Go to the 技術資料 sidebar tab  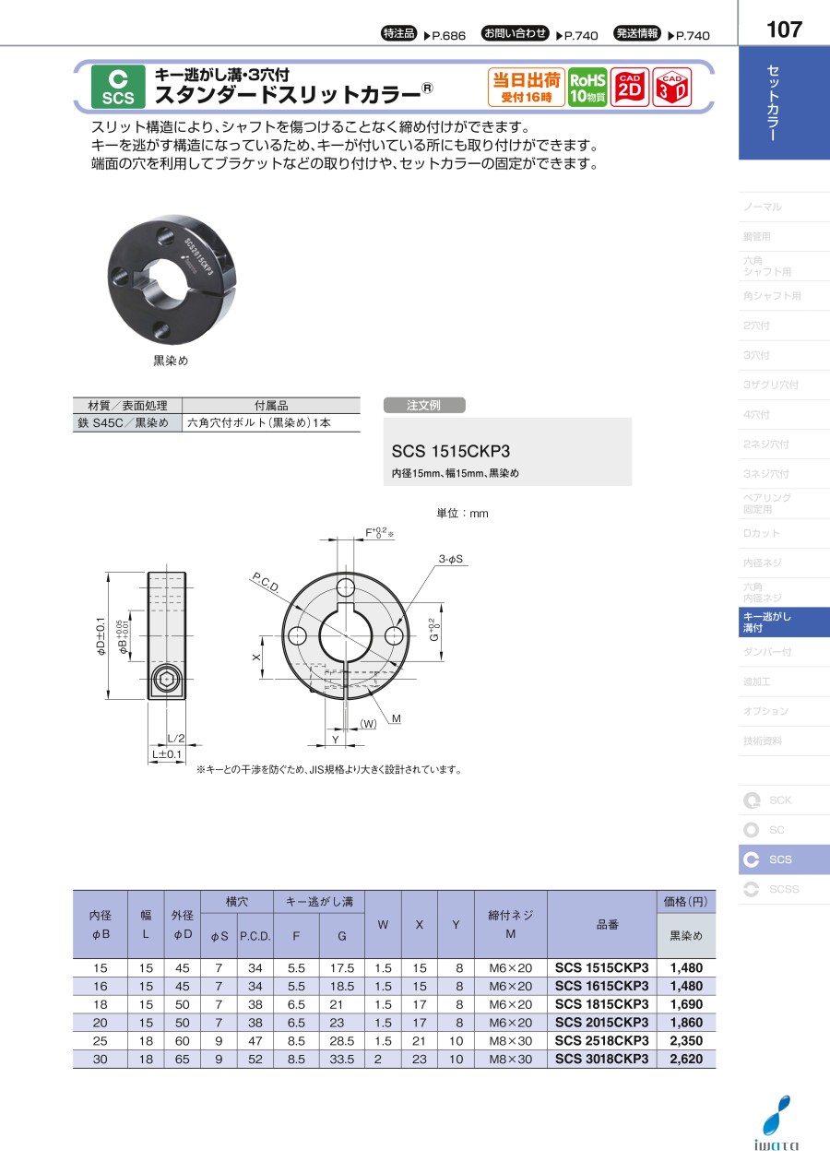point(762,741)
